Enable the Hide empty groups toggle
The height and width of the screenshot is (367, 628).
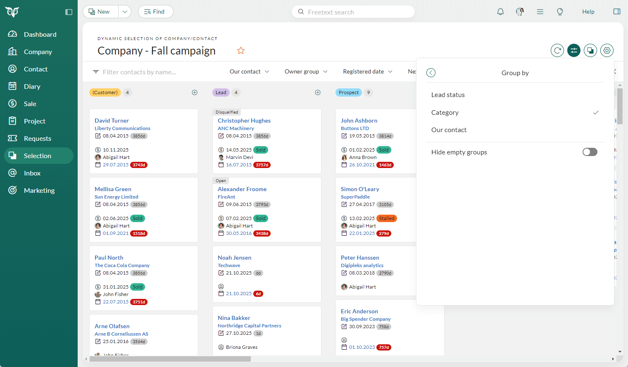[x=590, y=152]
